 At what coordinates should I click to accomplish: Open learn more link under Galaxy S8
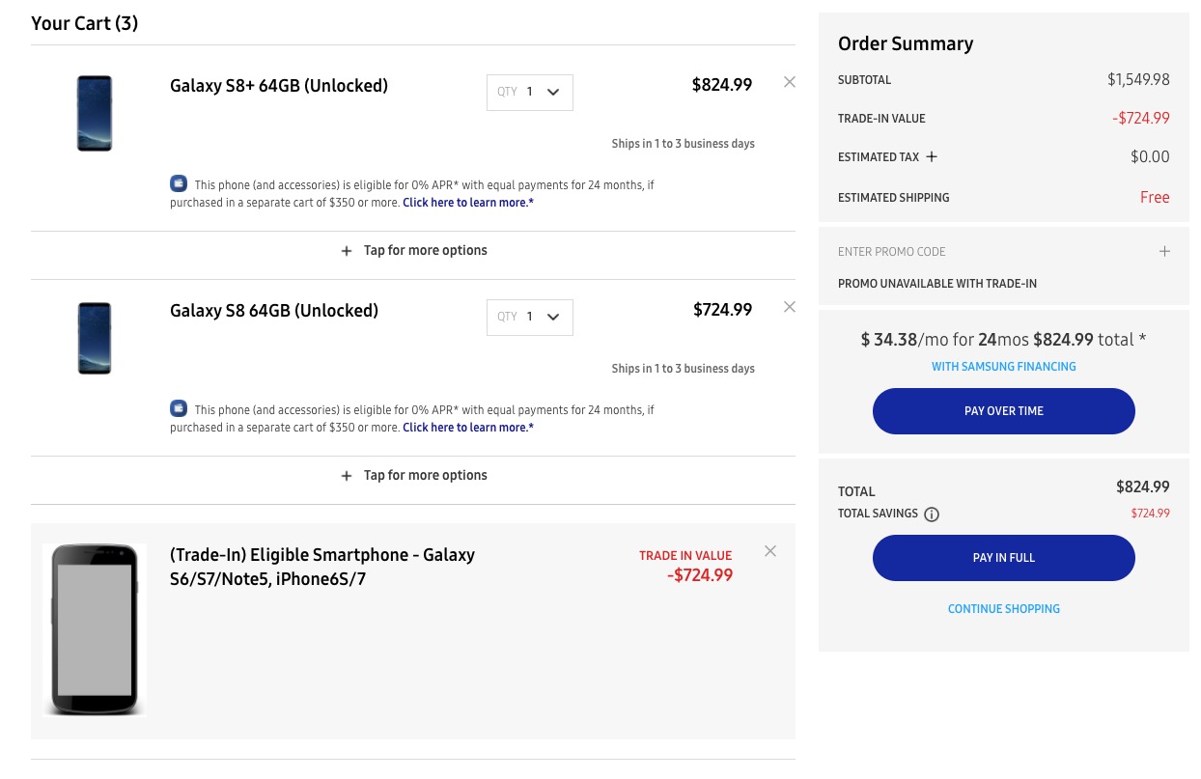click(468, 428)
